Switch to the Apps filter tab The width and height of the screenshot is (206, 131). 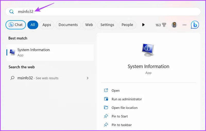(x=47, y=25)
